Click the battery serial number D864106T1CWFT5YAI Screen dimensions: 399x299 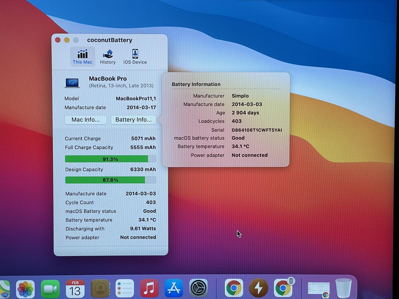(x=257, y=130)
